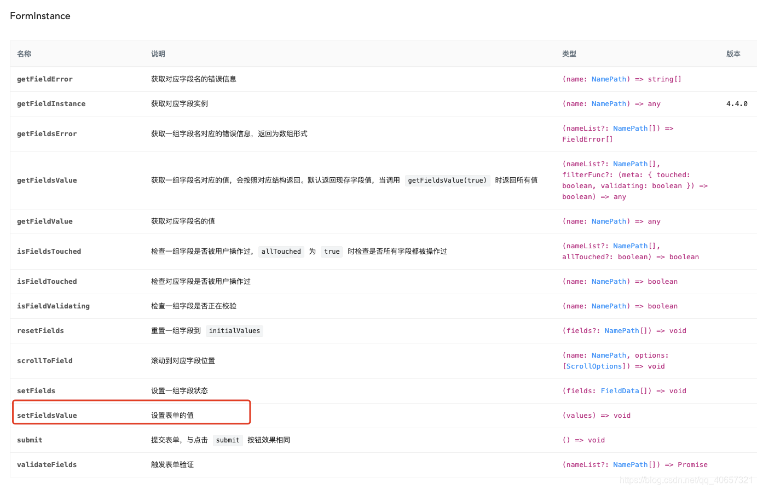Open NamePath link in getFieldsValue row
The image size is (757, 490).
point(630,164)
